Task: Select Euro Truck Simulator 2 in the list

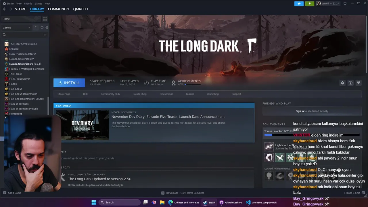Action: click(x=22, y=54)
